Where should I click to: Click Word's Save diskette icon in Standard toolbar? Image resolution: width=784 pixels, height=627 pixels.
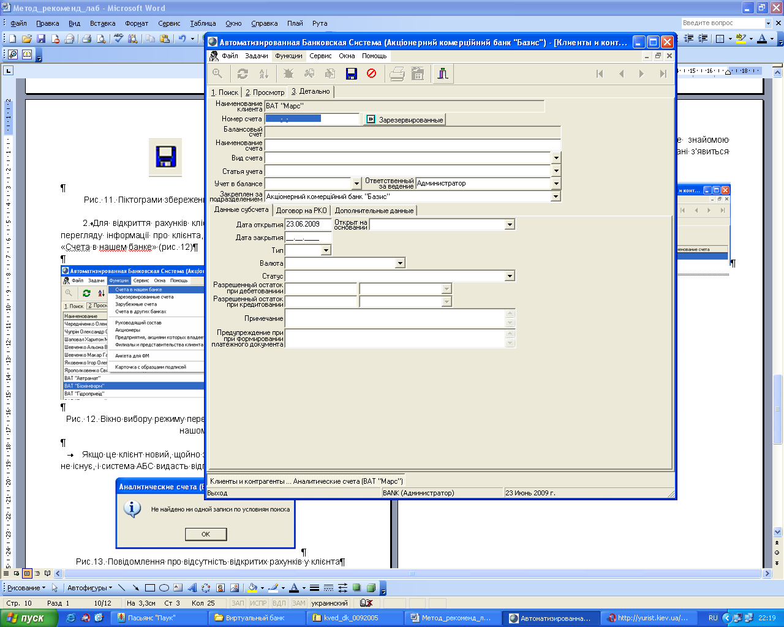tap(41, 39)
